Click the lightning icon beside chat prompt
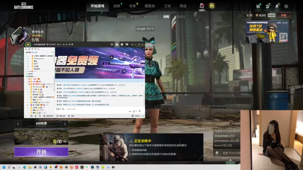This screenshot has height=170, width=303. pos(217,153)
